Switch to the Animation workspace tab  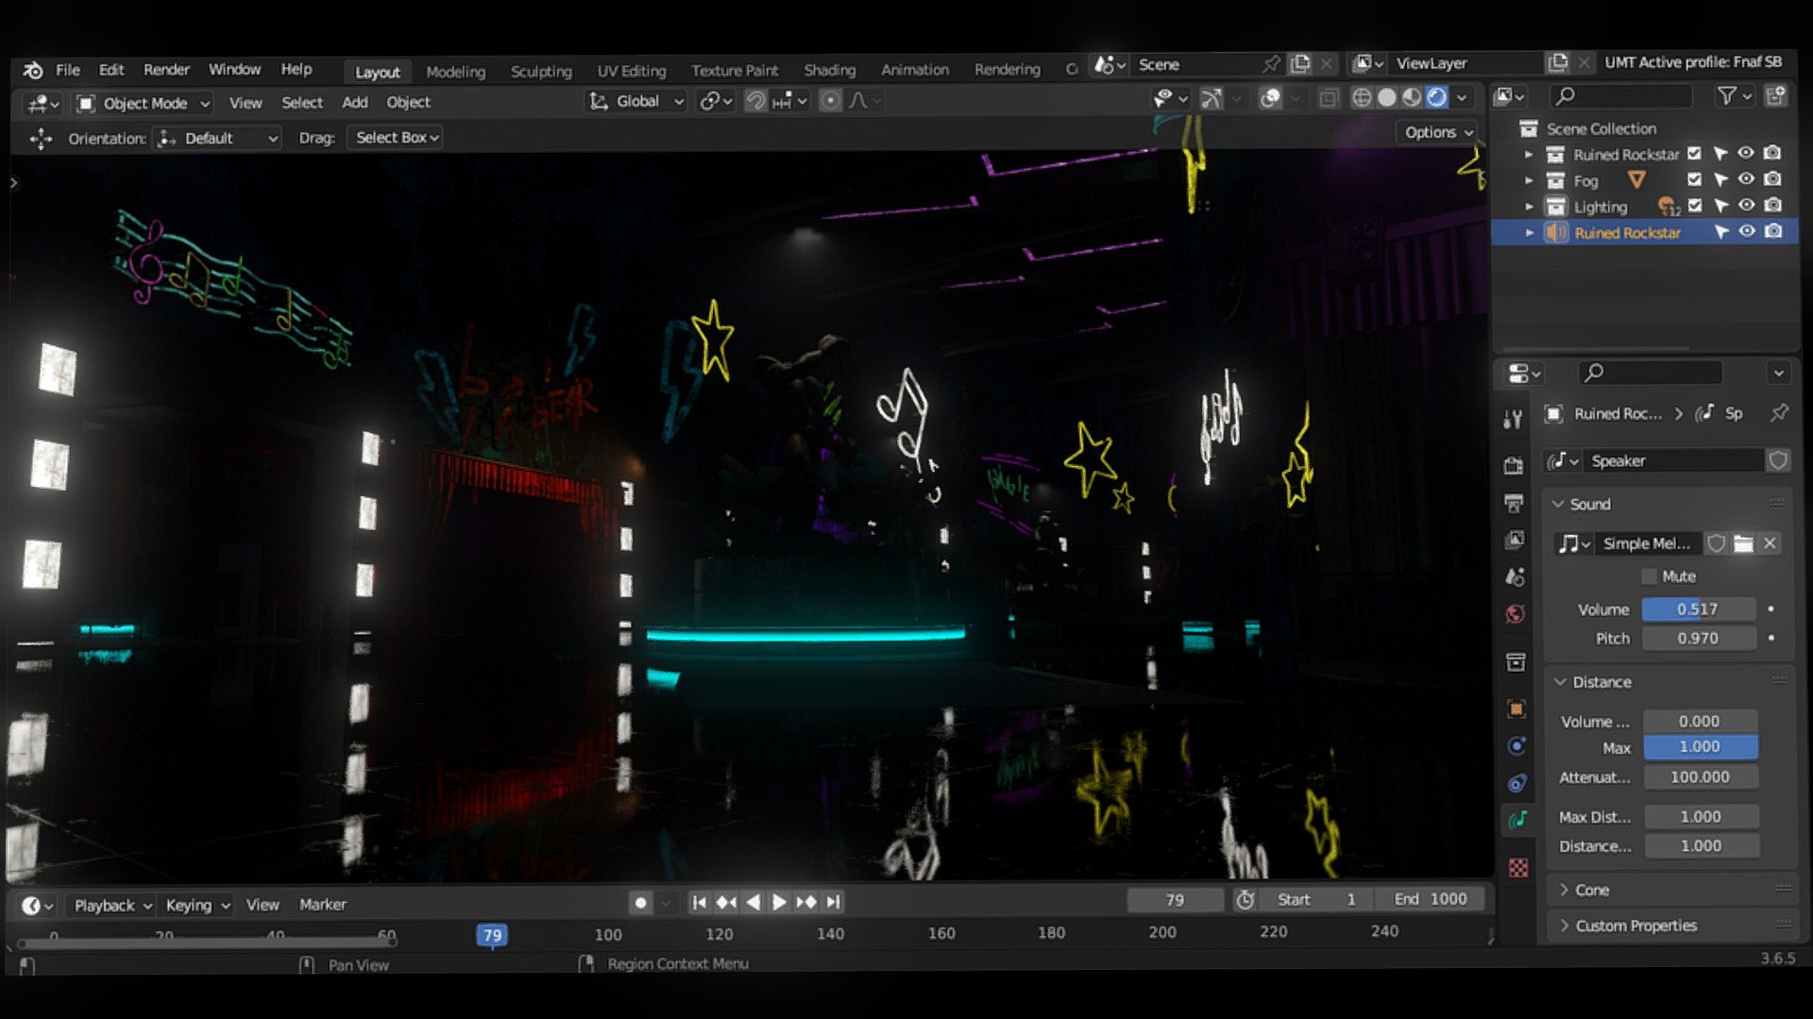click(x=914, y=70)
